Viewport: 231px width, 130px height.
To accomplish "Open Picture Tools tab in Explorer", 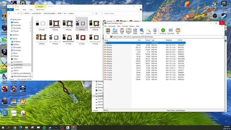I will pyautogui.click(x=40, y=10).
